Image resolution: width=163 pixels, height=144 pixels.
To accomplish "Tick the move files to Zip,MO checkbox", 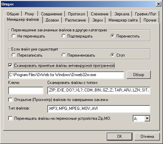I will [11, 118].
